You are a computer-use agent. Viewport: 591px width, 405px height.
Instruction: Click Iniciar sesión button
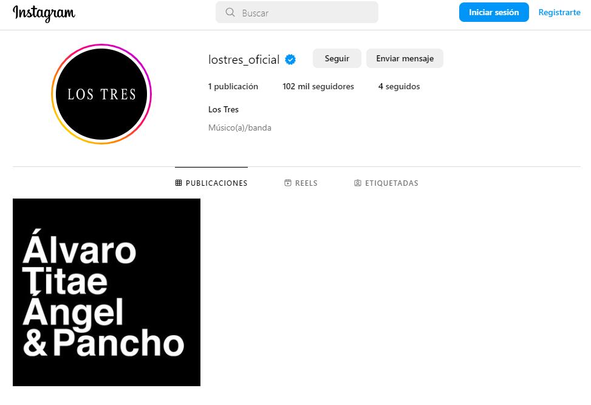(x=494, y=12)
